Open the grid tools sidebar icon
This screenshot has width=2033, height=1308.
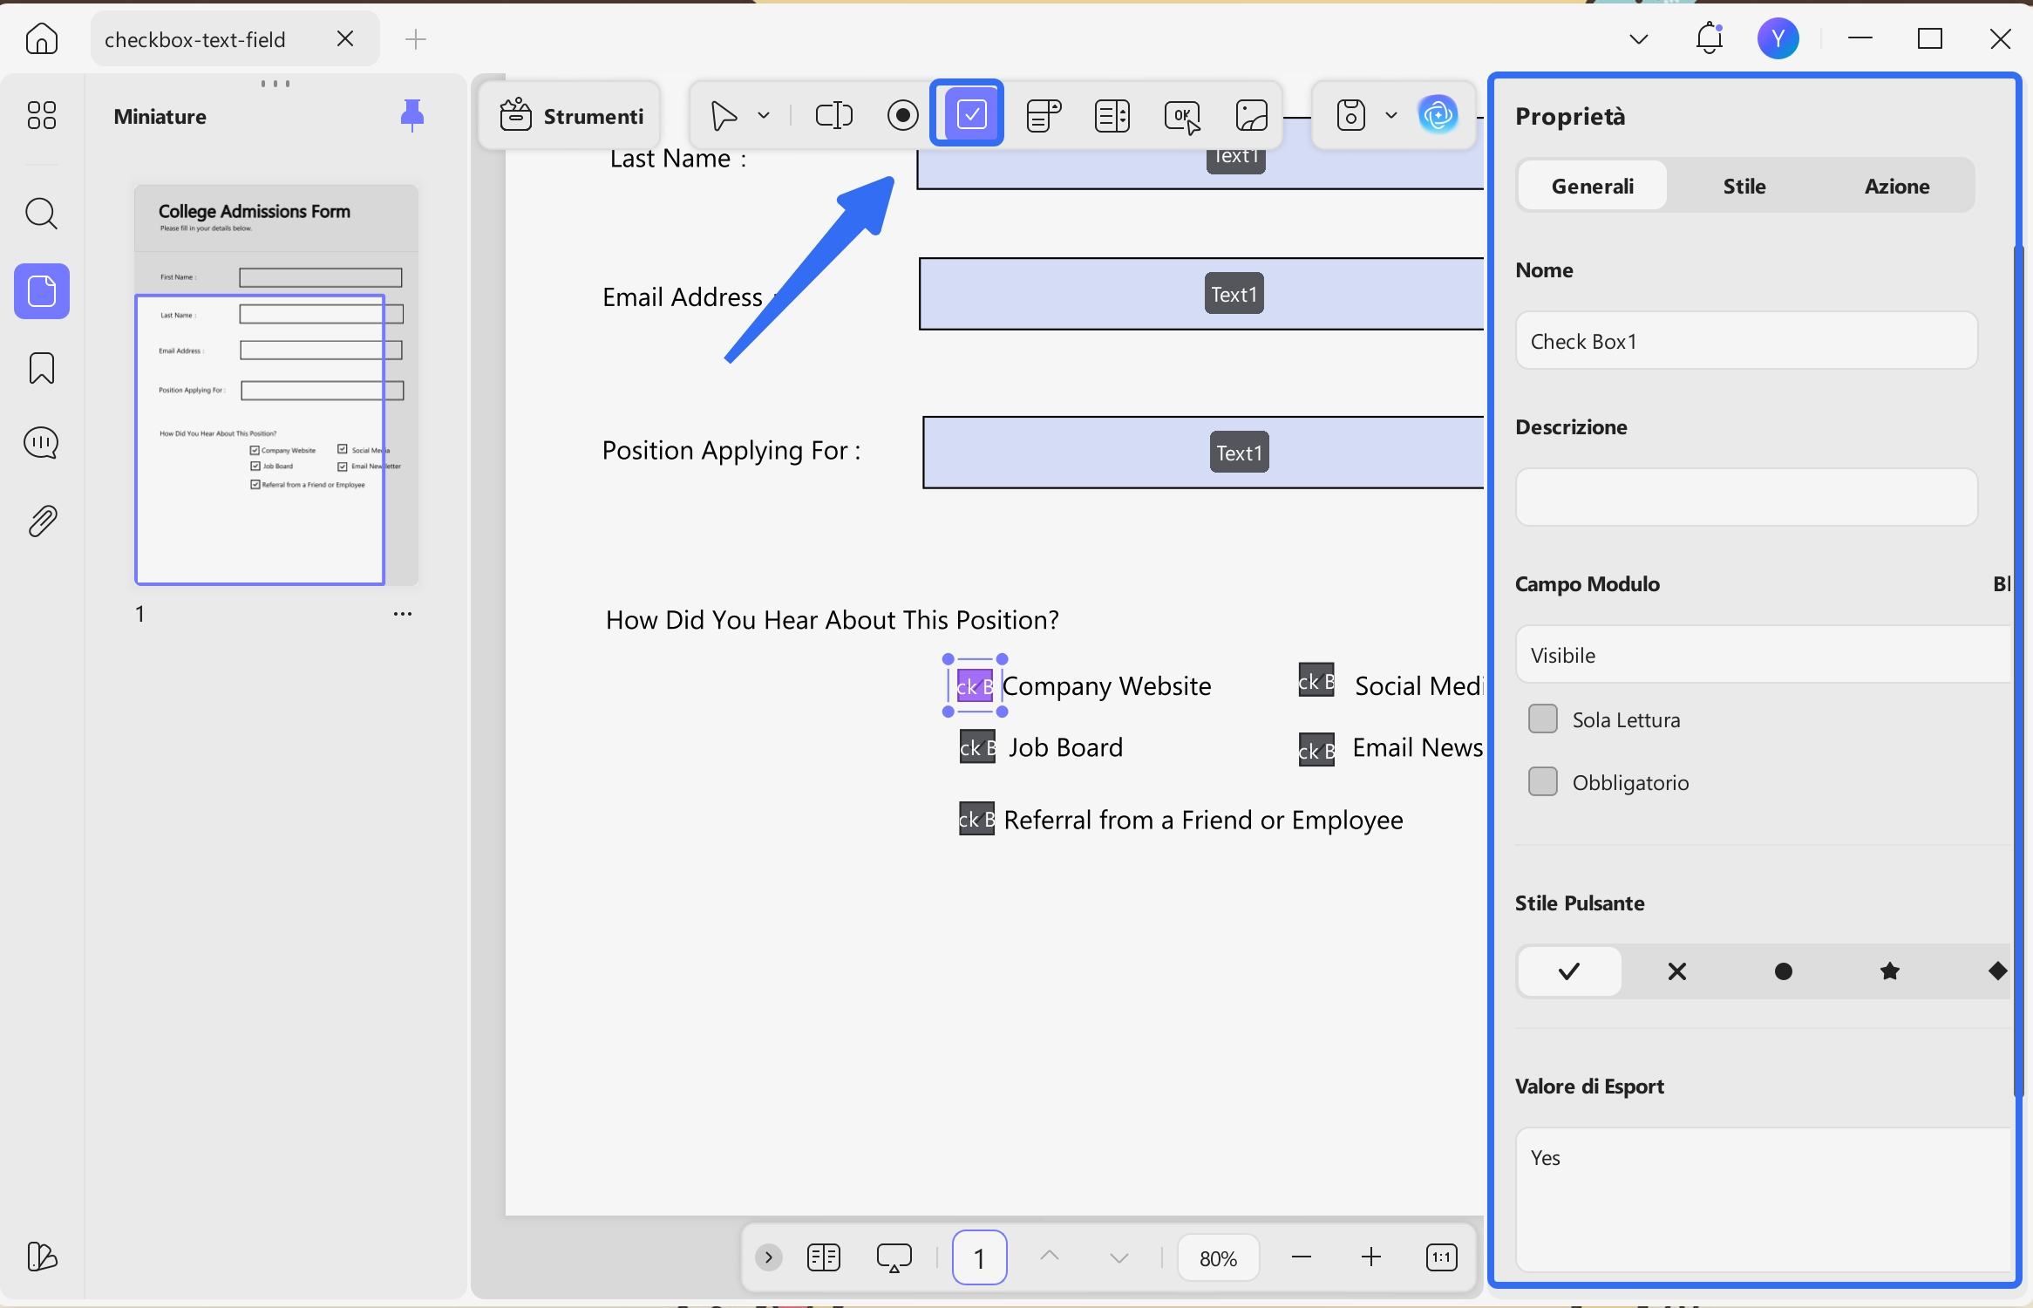click(42, 114)
